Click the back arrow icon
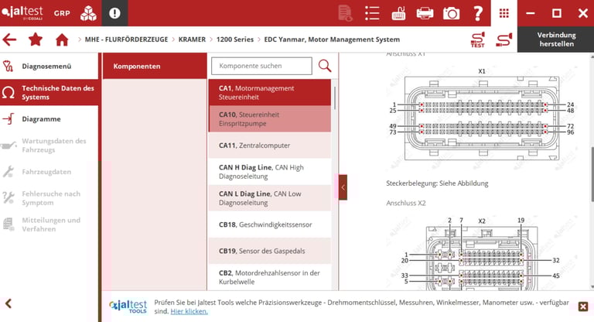Image resolution: width=594 pixels, height=322 pixels. [9, 39]
